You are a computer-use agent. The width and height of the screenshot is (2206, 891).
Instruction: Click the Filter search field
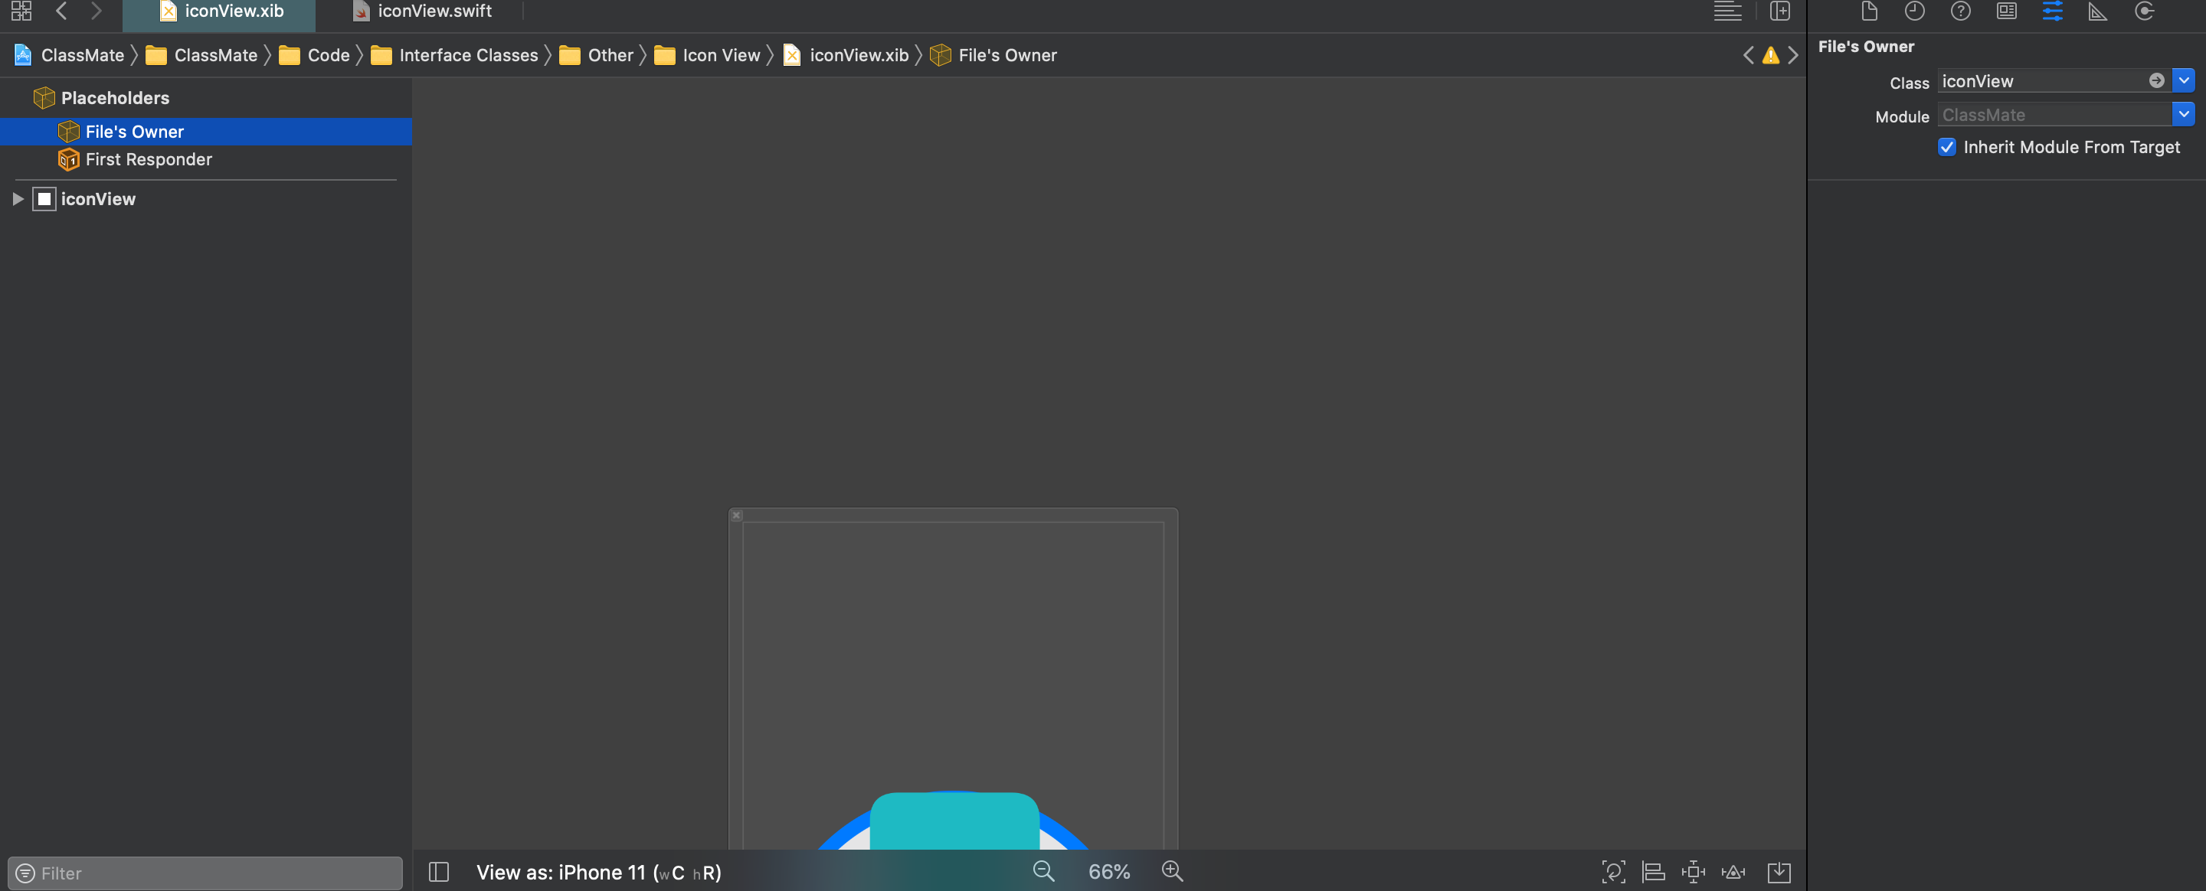pos(205,873)
